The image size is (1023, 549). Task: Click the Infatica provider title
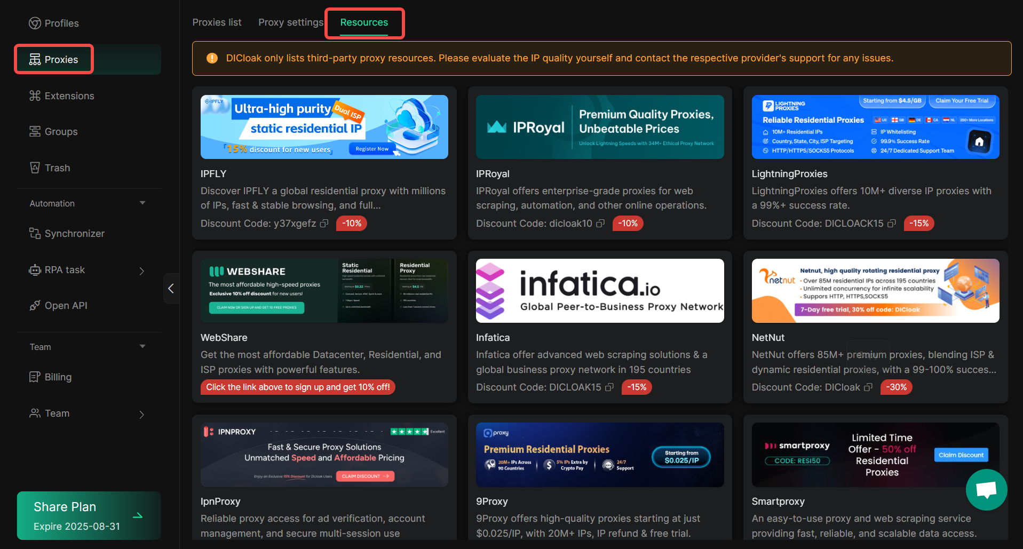[x=493, y=338]
